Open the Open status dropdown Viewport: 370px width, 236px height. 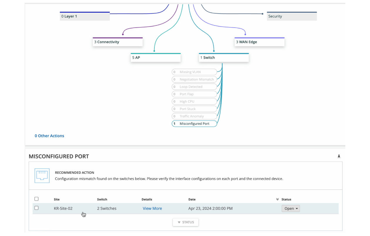tap(291, 208)
